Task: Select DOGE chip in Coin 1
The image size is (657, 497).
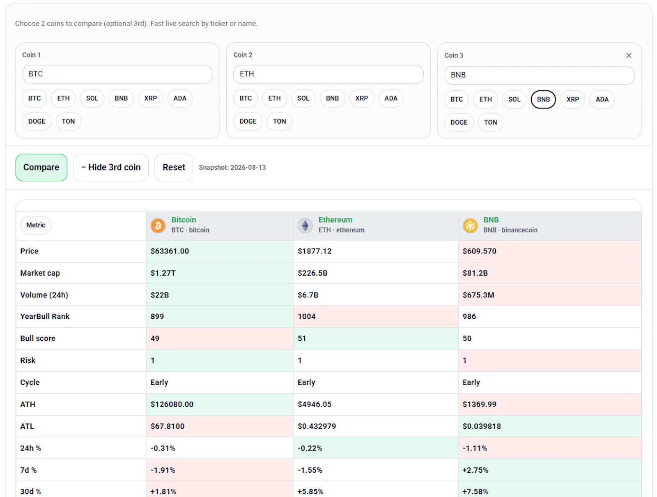Action: click(x=37, y=122)
